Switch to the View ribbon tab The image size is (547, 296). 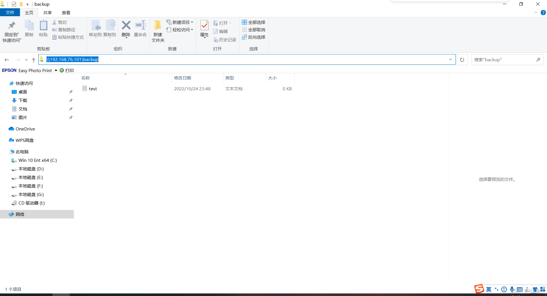tap(66, 13)
